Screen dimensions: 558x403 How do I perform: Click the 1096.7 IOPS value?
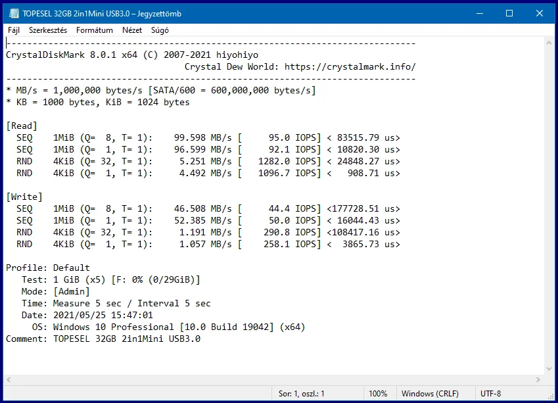coord(287,173)
